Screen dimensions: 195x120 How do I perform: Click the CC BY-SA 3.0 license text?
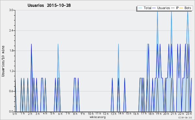click(185, 117)
